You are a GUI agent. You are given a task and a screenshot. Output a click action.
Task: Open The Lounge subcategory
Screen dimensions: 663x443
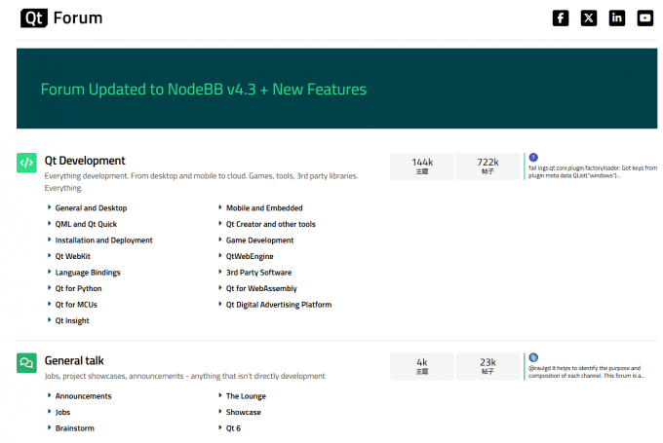coord(246,396)
